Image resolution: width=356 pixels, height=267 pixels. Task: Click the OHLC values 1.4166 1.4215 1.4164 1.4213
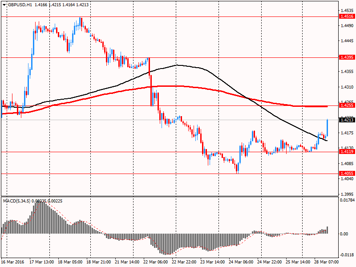pos(61,5)
